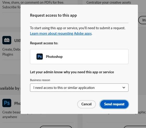146x128 pixels.
Task: Click the Send request button
Action: [114, 104]
